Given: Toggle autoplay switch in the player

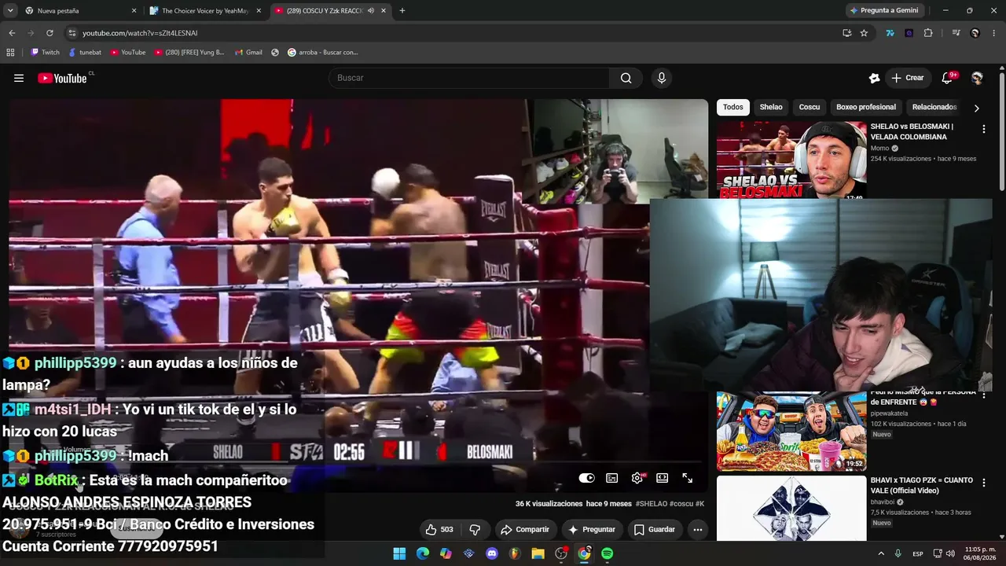Looking at the screenshot, I should point(587,478).
